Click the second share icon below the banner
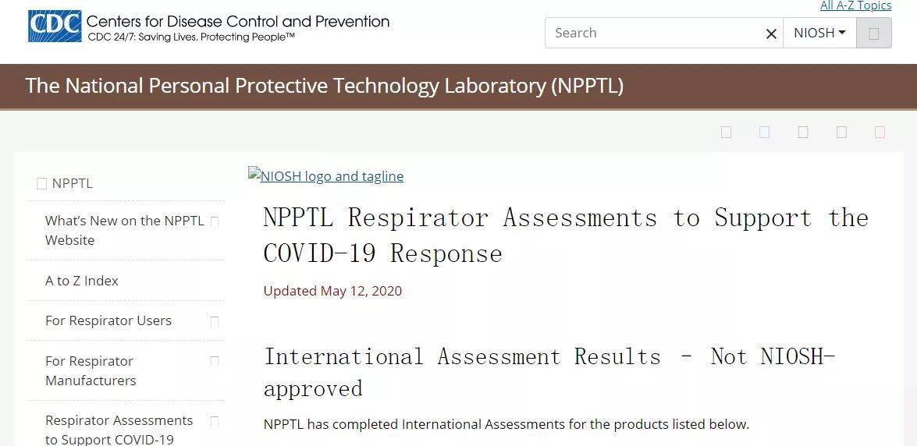Viewport: 917px width, 446px height. [x=764, y=132]
